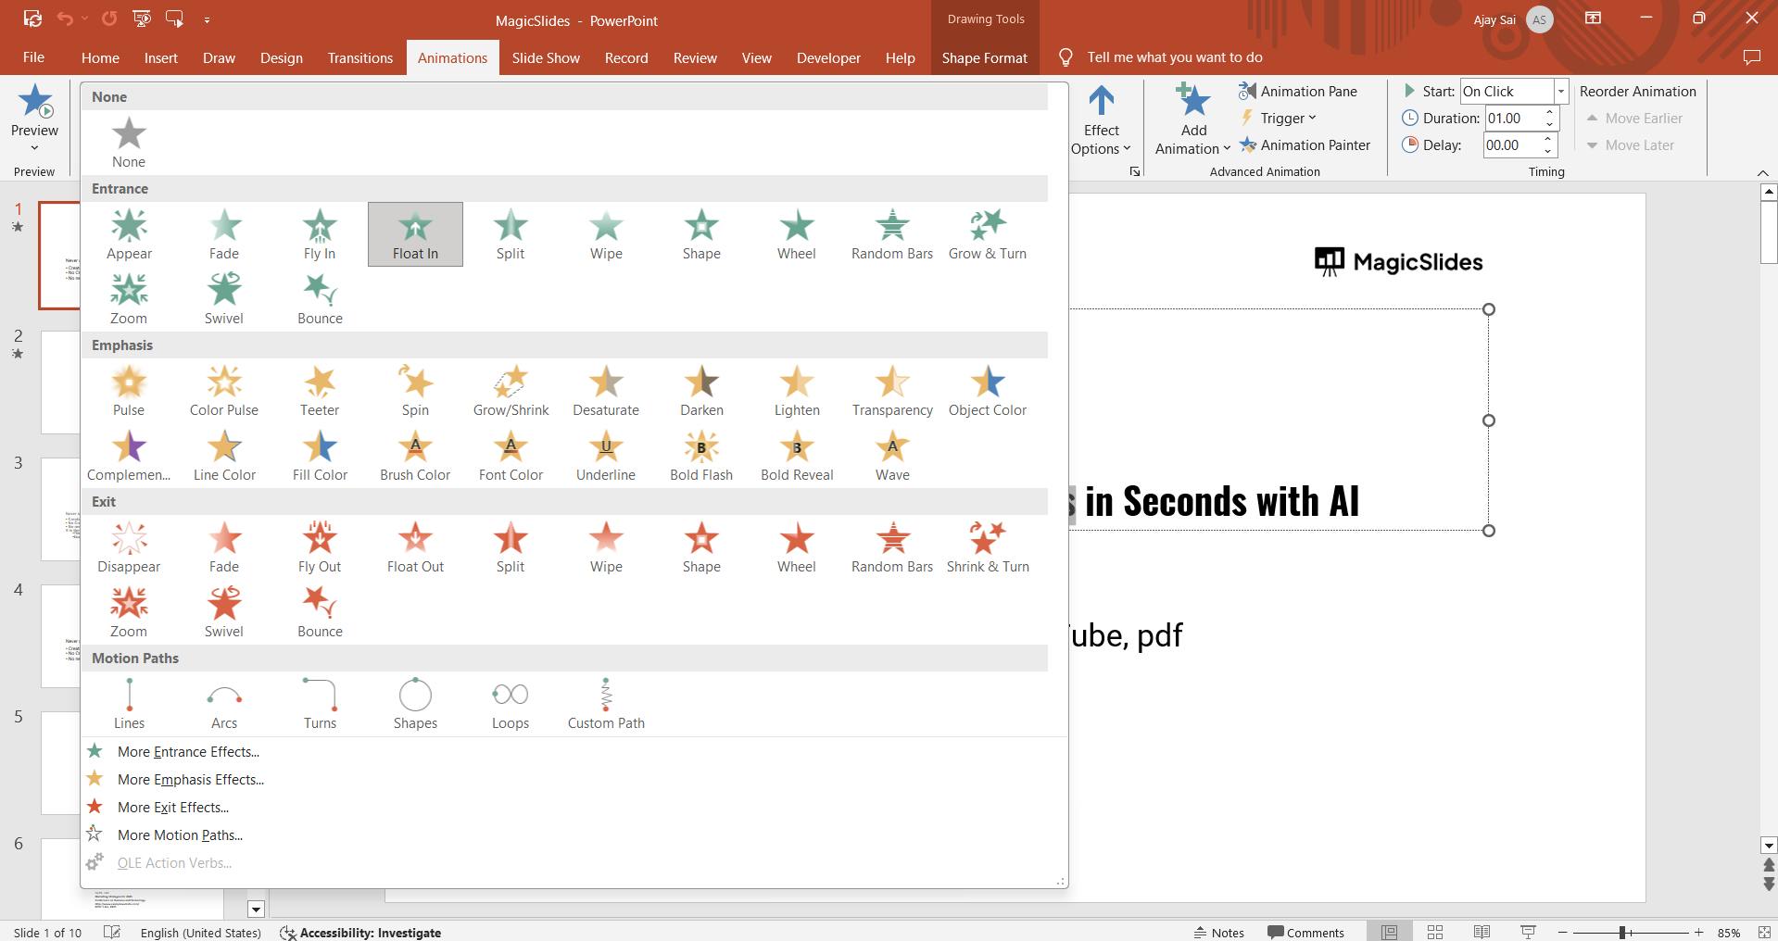Pick the Darken emphasis effect

[x=701, y=392]
